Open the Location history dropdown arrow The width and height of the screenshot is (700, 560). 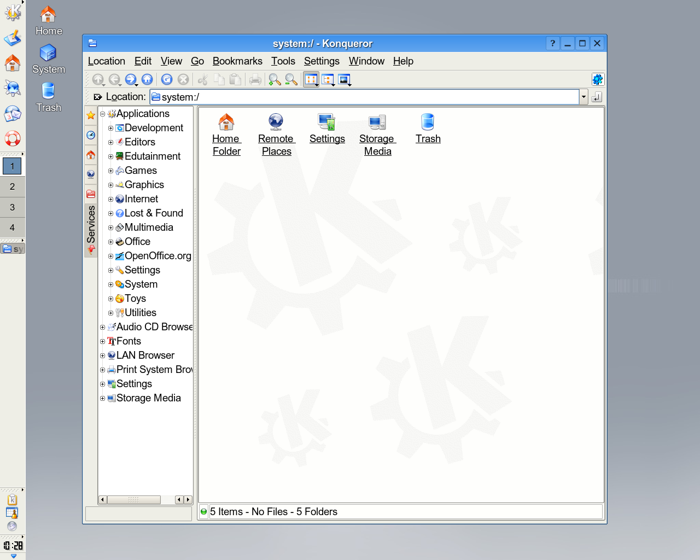[x=584, y=97]
